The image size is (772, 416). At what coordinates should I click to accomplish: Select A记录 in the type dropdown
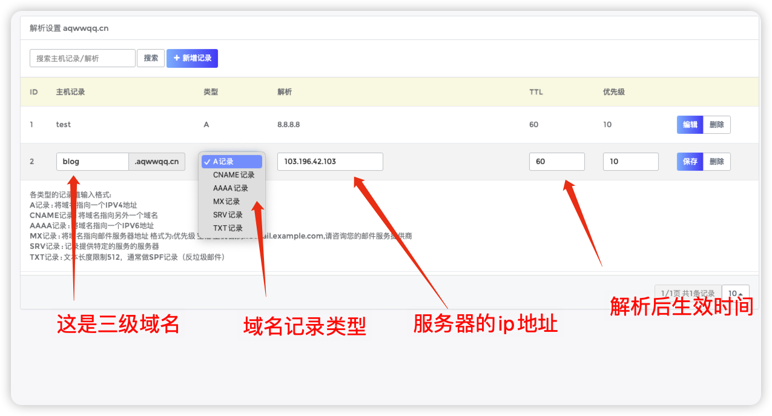[231, 162]
